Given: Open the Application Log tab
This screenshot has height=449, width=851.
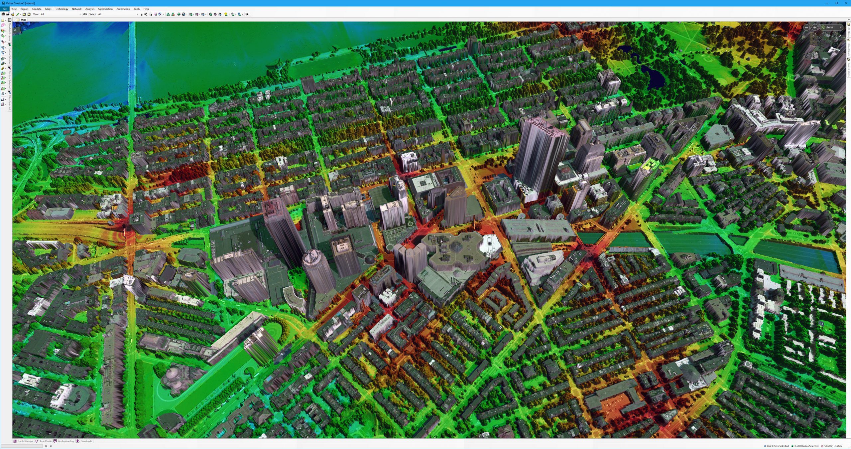Looking at the screenshot, I should click(65, 441).
